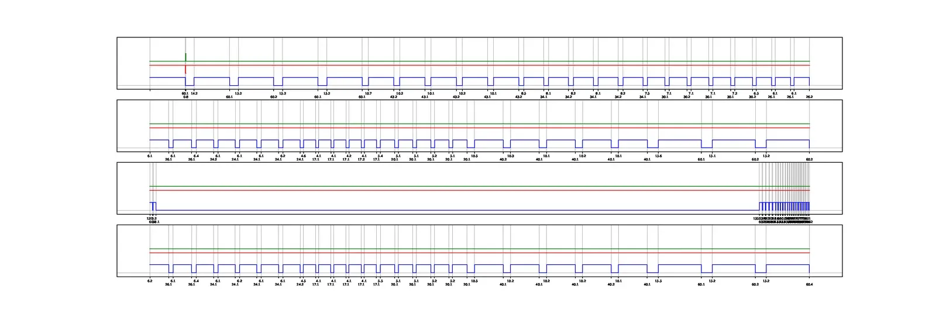Viewport: 936px width, 311px height.
Task: Click the "17.2" tick label
Action: pos(362,159)
